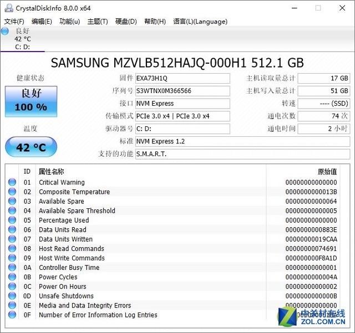355x333 pixels.
Task: Click the status orb for Percentage Used
Action: 12,220
